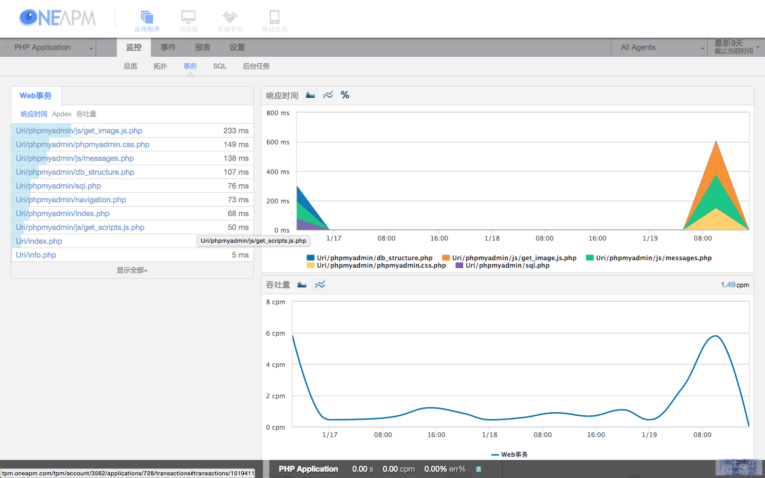Viewport: 765px width, 478px height.
Task: Sort transactions by Apdex
Action: tap(62, 114)
